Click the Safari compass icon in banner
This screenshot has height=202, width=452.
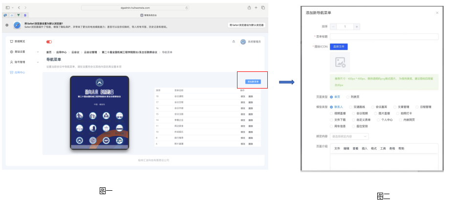[x=17, y=25]
